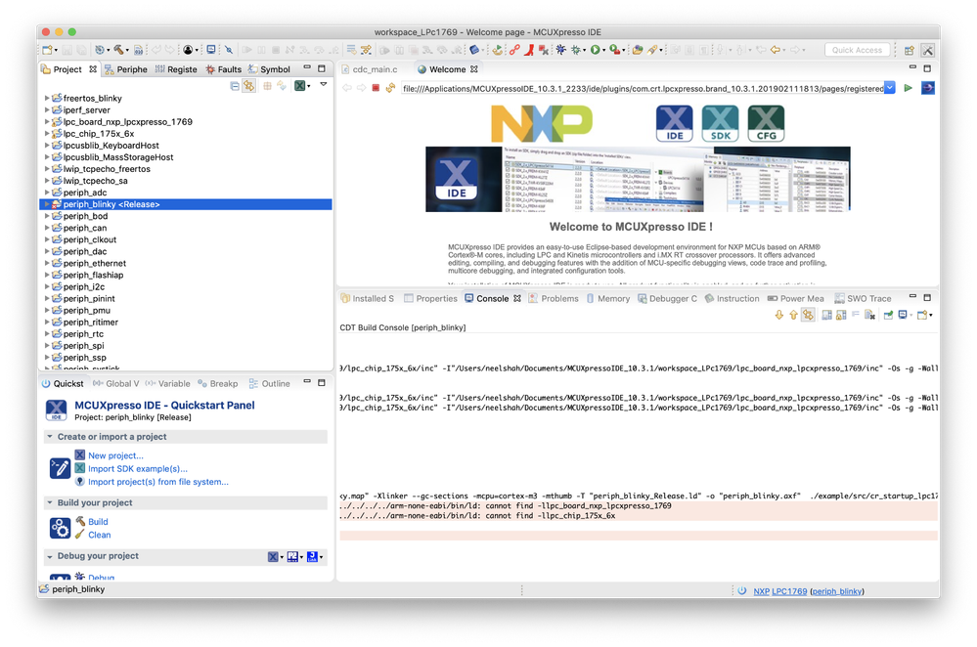The image size is (977, 647).
Task: Click red Stop loading icon in Welcome browser
Action: click(x=376, y=88)
